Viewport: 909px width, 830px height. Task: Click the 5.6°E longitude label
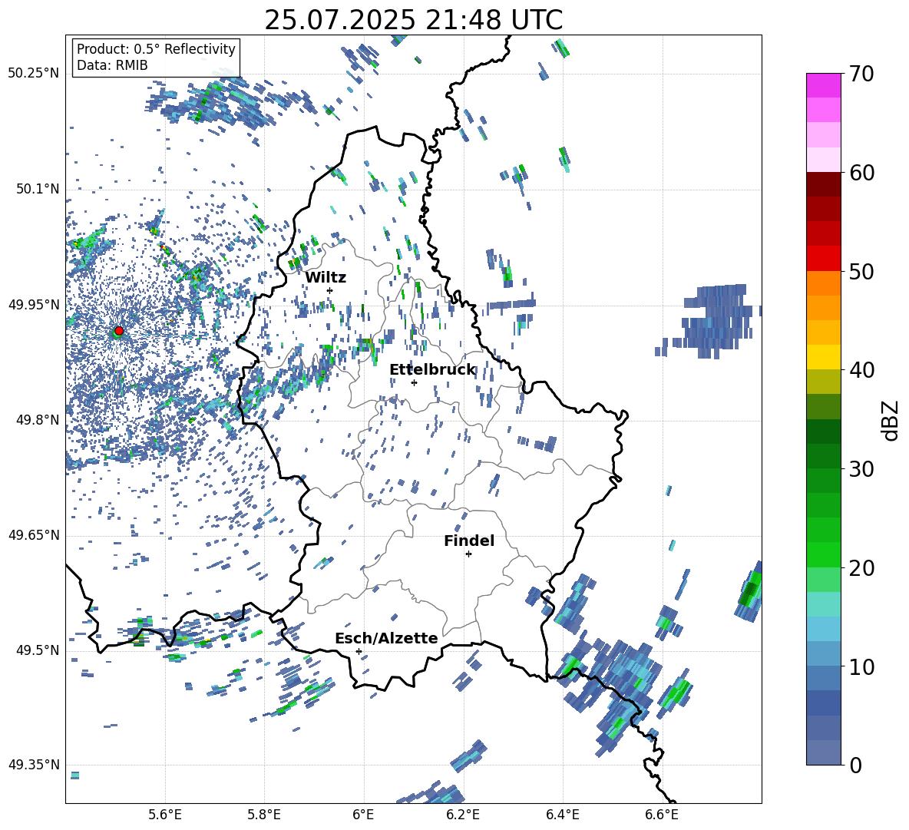coord(164,815)
